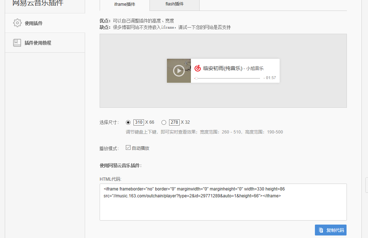
Task: Select the 278 X 32 size option
Action: point(164,122)
